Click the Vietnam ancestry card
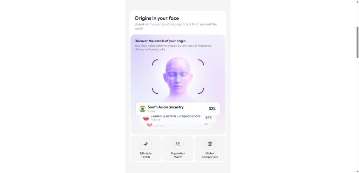 point(178,126)
